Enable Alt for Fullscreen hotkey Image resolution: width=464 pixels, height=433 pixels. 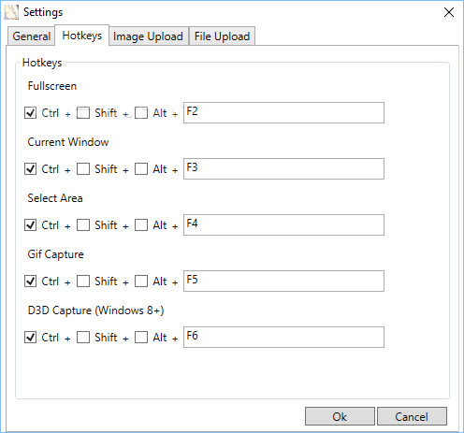click(x=141, y=112)
